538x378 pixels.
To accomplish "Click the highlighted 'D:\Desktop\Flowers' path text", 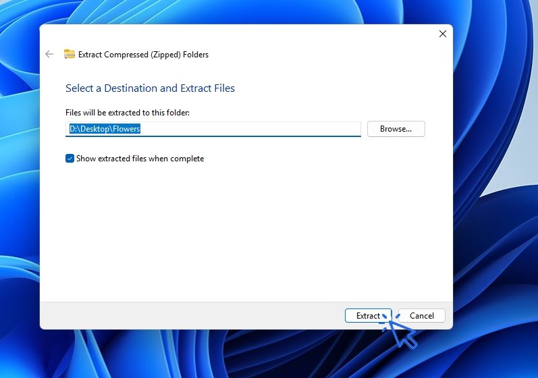I will pyautogui.click(x=105, y=129).
